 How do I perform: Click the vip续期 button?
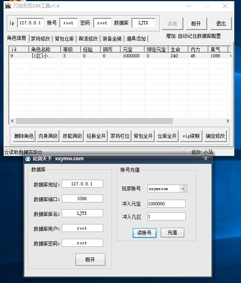click(191, 136)
